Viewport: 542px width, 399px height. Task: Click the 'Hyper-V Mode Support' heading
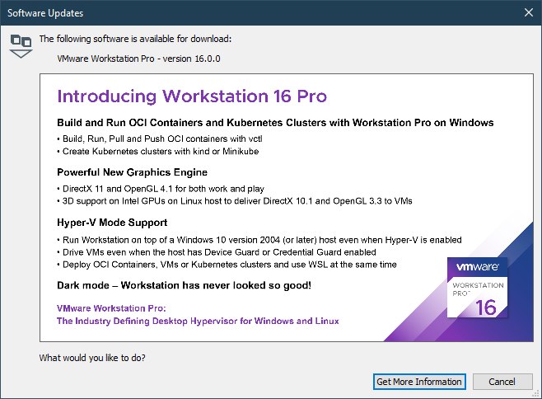(112, 223)
